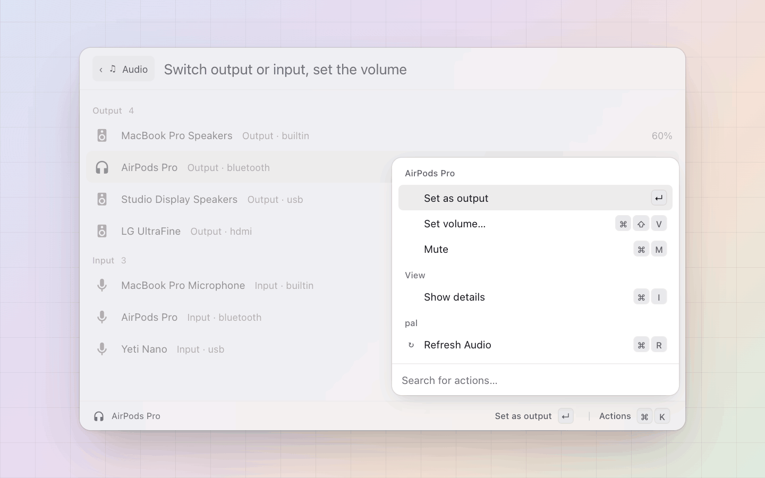Go back using the Audio breadcrumb button

(x=123, y=69)
